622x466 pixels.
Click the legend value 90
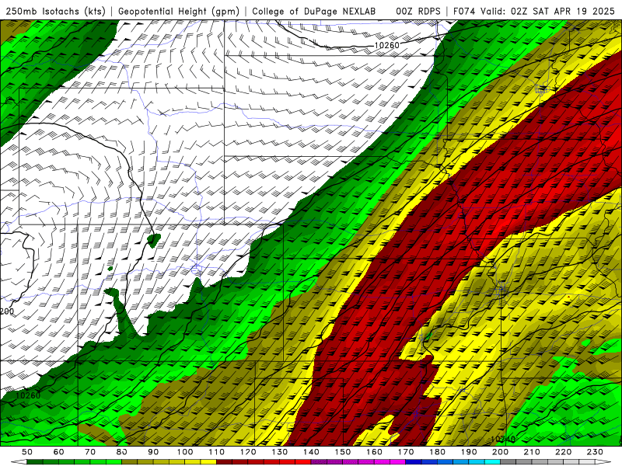click(153, 452)
